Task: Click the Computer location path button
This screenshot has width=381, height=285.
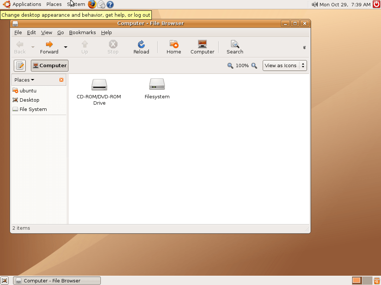Action: [49, 66]
